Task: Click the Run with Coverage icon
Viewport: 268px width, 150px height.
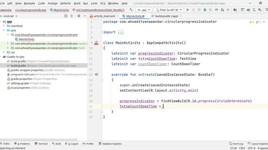Action: click(211, 10)
